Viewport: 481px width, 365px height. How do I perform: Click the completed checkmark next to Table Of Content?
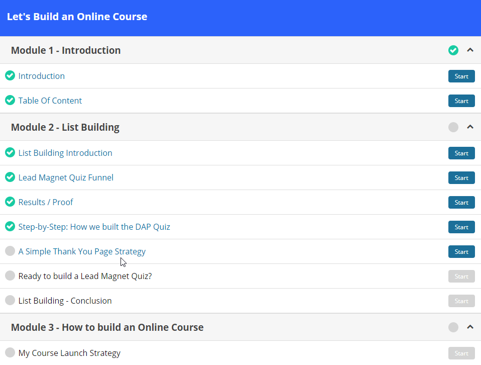coord(10,101)
